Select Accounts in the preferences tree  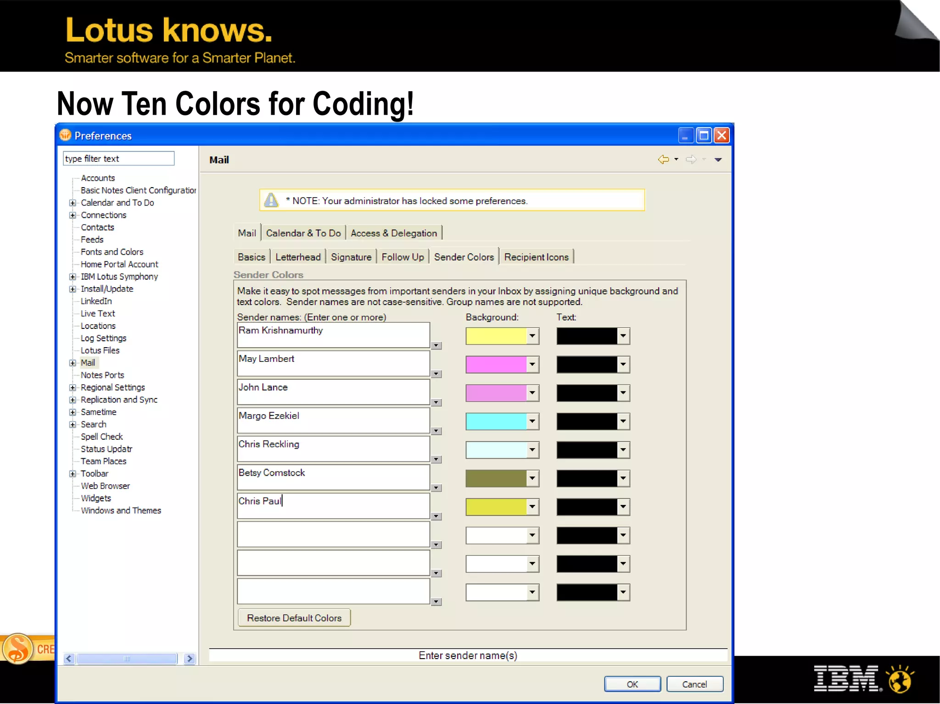(98, 178)
